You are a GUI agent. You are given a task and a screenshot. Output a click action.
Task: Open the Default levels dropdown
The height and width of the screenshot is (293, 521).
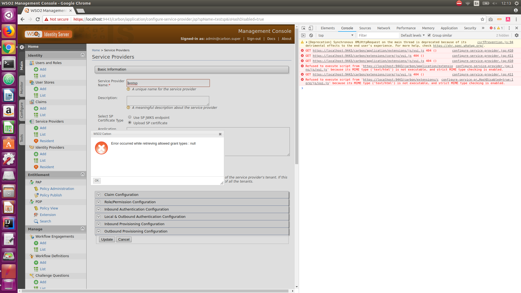click(412, 35)
